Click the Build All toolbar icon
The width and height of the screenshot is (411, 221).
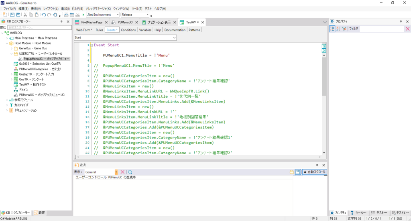click(66, 15)
